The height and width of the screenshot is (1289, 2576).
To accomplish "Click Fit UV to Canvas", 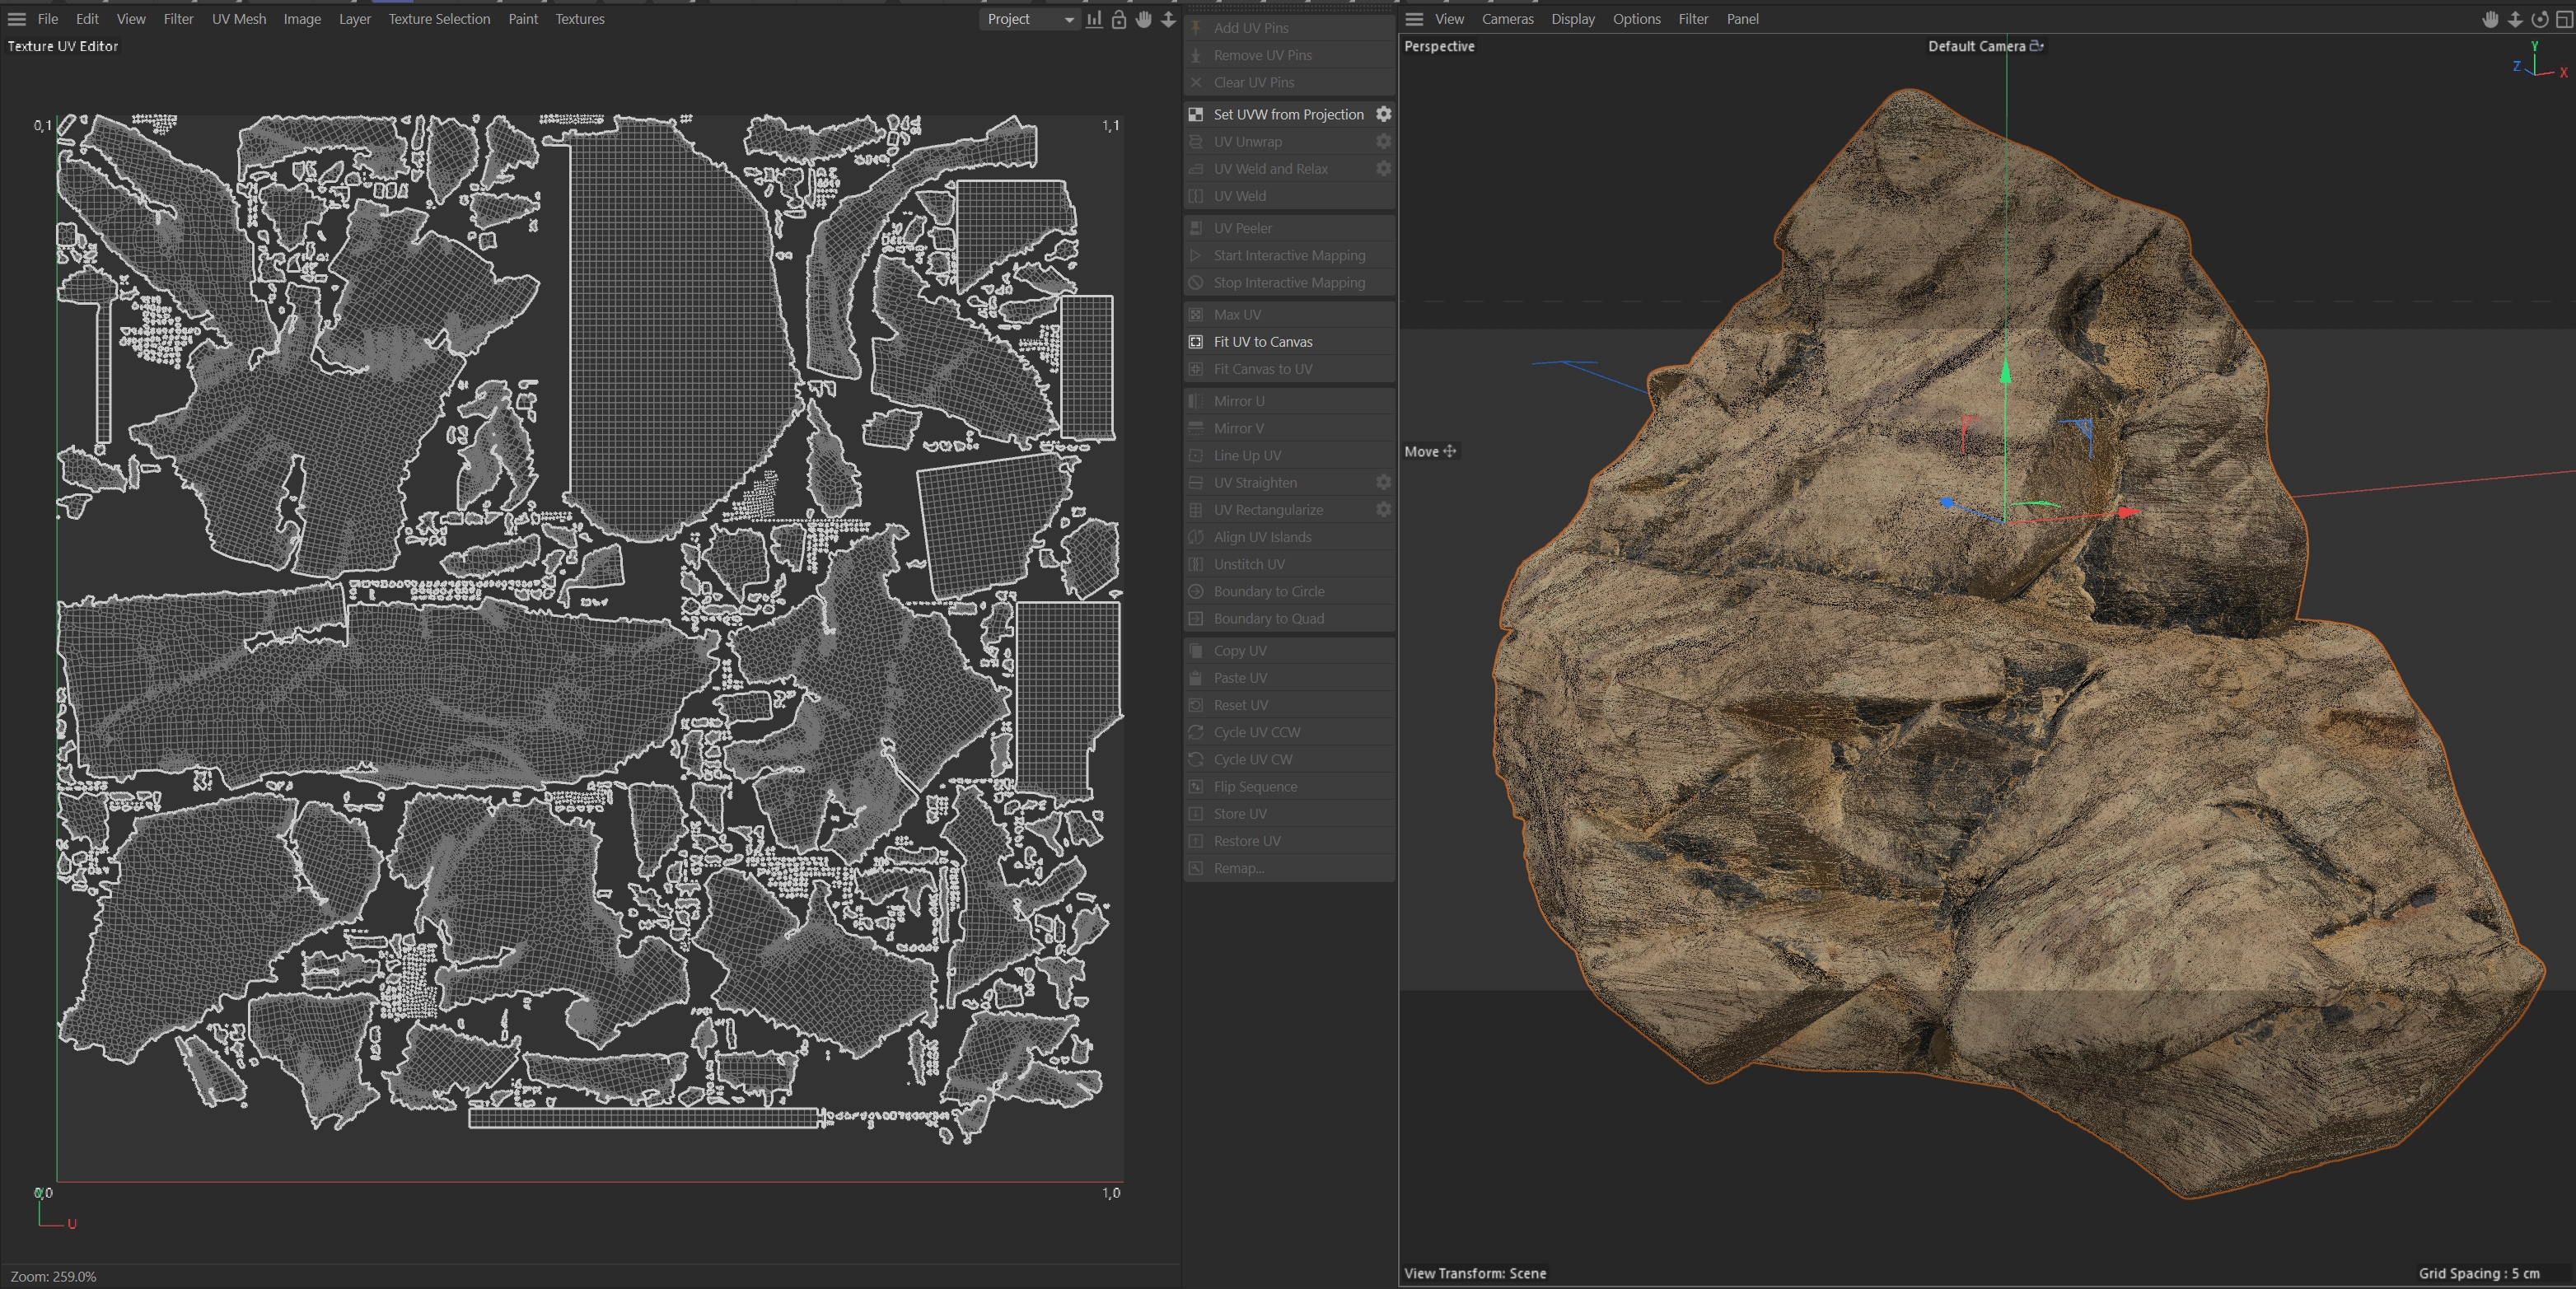I will (1262, 342).
